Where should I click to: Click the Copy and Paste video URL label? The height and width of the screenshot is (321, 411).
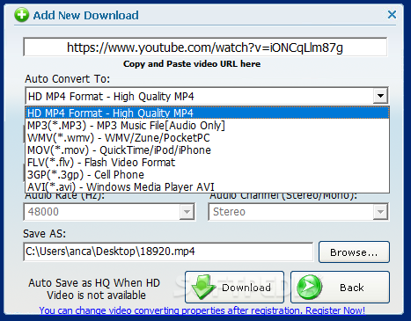192,64
